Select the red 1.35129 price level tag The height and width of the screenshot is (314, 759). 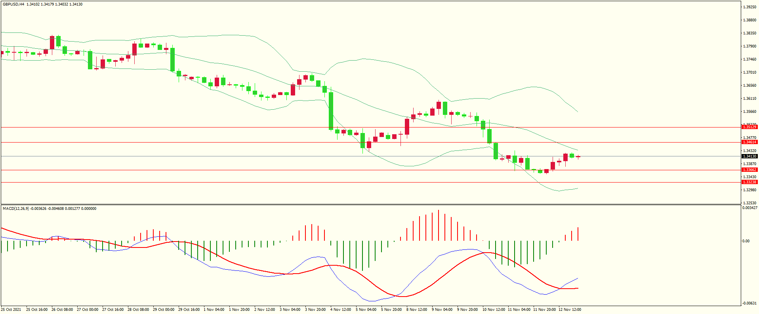(749, 127)
